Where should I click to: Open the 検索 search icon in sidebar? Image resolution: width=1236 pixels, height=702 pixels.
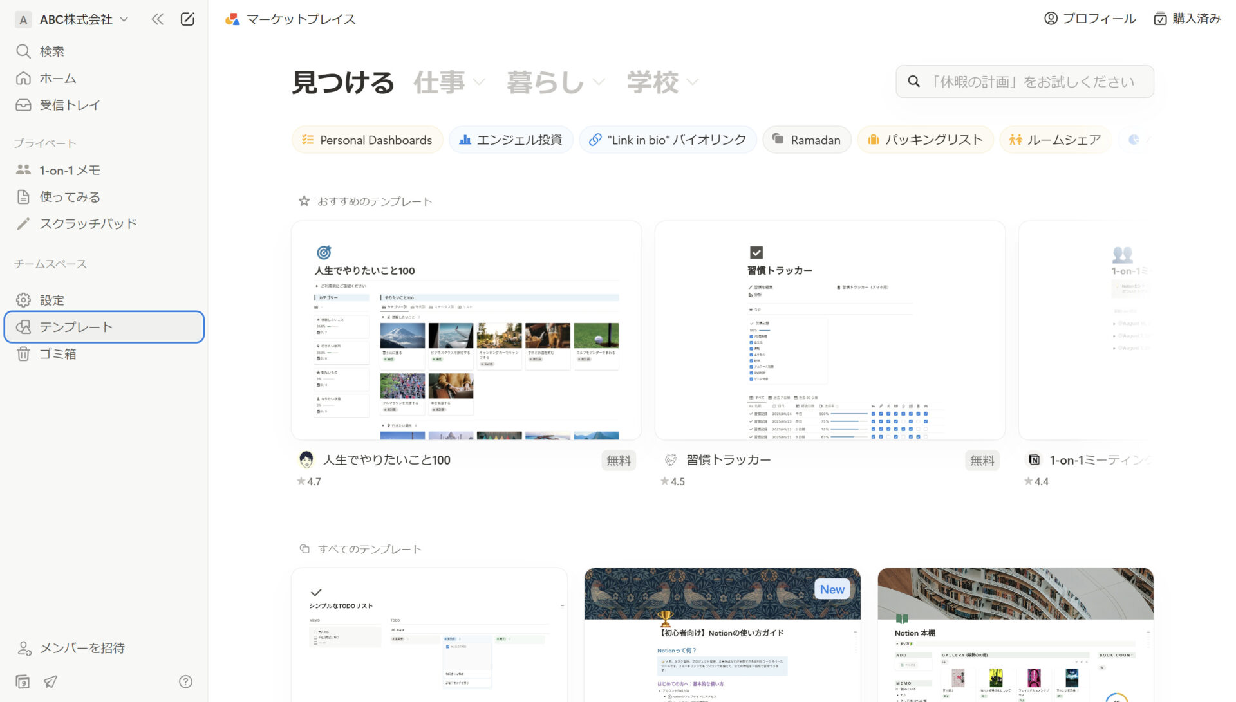tap(23, 51)
